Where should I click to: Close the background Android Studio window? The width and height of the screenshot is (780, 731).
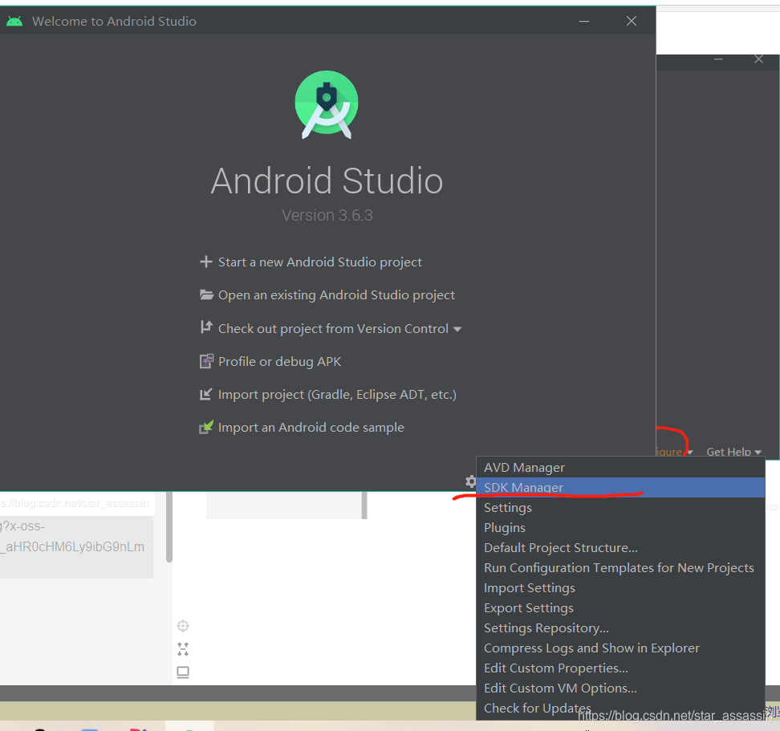(x=758, y=59)
